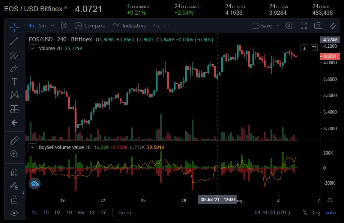Click the 24H change +2.94% value
This screenshot has width=344, height=223.
coord(184,13)
